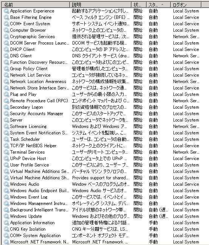Click the CNG Key Isolation description text
Viewport: 209px width, 245px height.
[100, 229]
